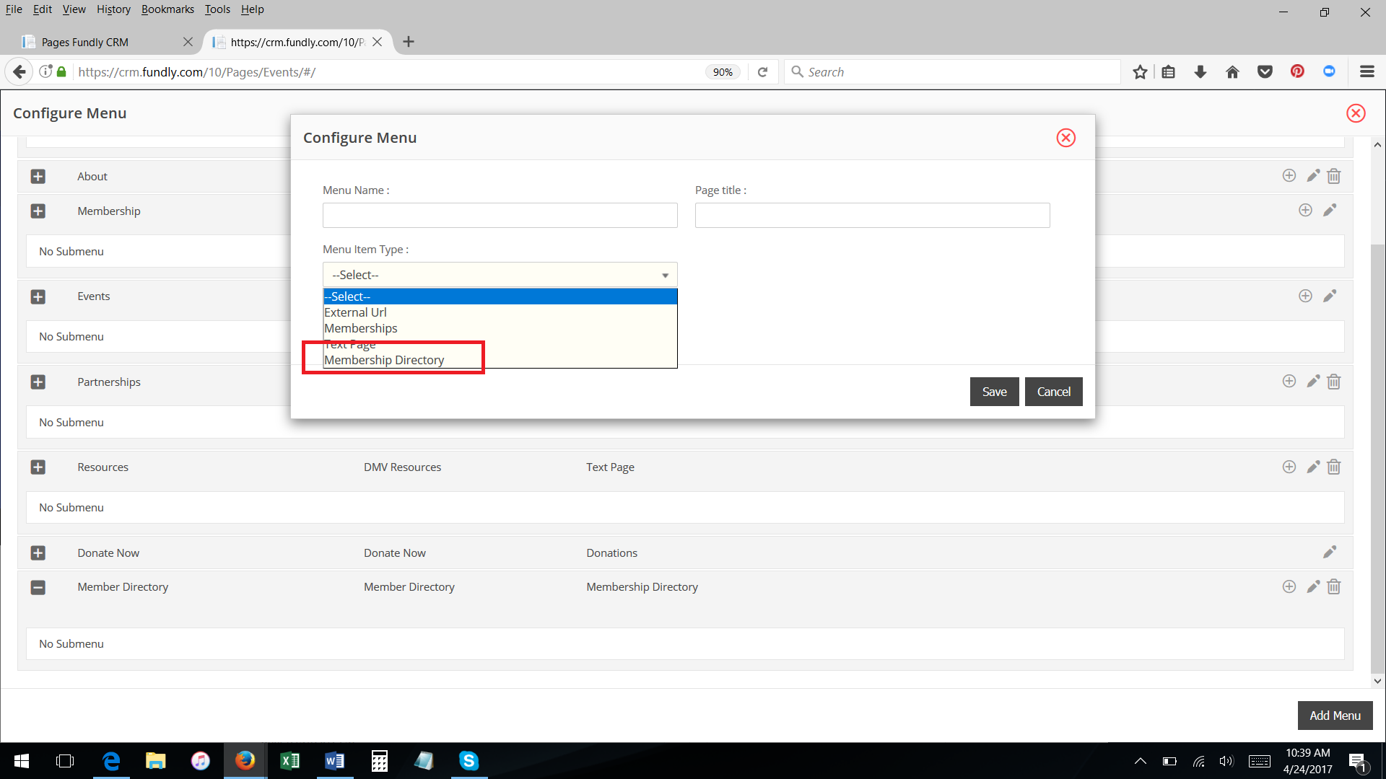The width and height of the screenshot is (1386, 779).
Task: Click the Pinterest toolbar icon
Action: pos(1297,71)
